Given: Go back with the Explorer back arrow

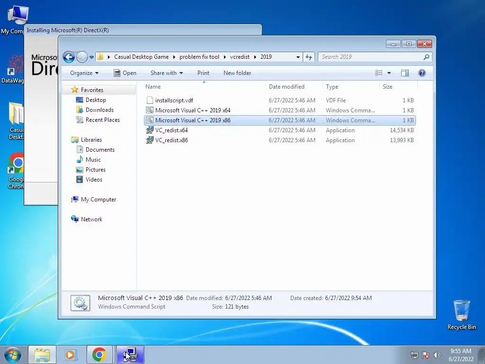Looking at the screenshot, I should click(69, 57).
